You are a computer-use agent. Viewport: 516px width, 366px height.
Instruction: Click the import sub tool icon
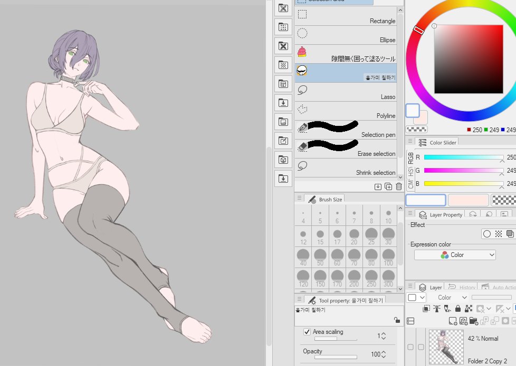click(378, 186)
